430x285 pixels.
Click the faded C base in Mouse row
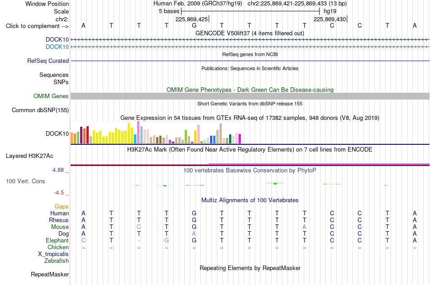pos(139,227)
